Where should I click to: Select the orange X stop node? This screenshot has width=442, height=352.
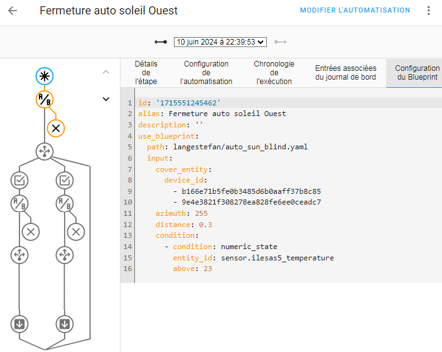tap(56, 128)
